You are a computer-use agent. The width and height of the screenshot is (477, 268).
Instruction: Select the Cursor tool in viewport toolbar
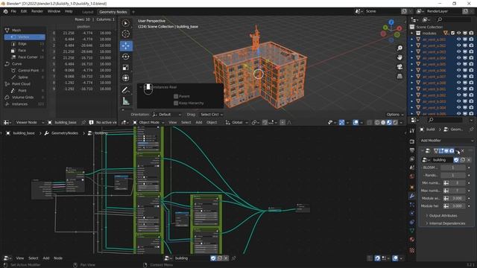(126, 33)
